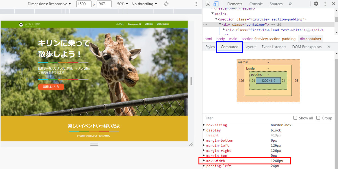The image size is (338, 169).
Task: Open the Event Listeners tab
Action: click(x=274, y=47)
